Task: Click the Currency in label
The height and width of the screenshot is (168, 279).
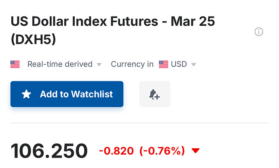Action: point(132,64)
